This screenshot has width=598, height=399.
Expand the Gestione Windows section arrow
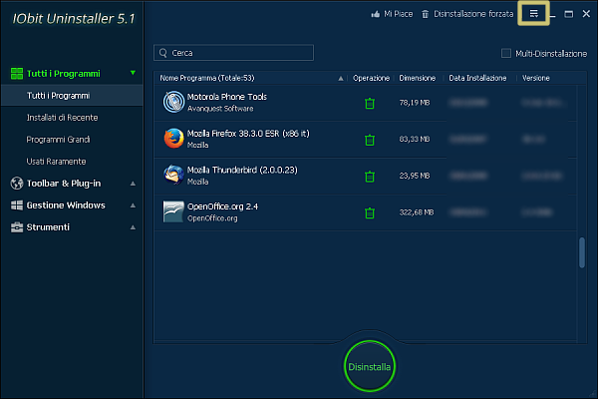tap(133, 205)
